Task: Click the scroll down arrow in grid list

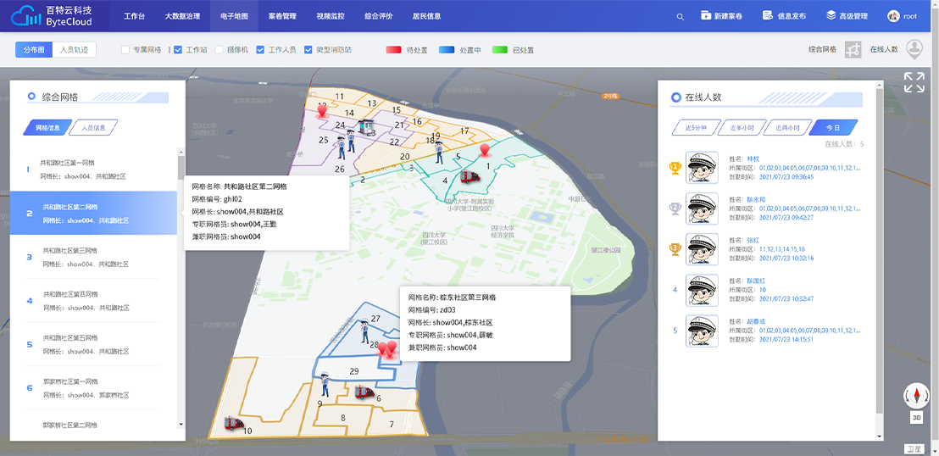Action: [180, 424]
